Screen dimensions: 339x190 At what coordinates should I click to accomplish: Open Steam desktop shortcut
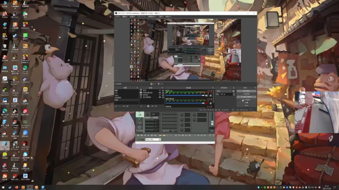[x=15, y=36]
